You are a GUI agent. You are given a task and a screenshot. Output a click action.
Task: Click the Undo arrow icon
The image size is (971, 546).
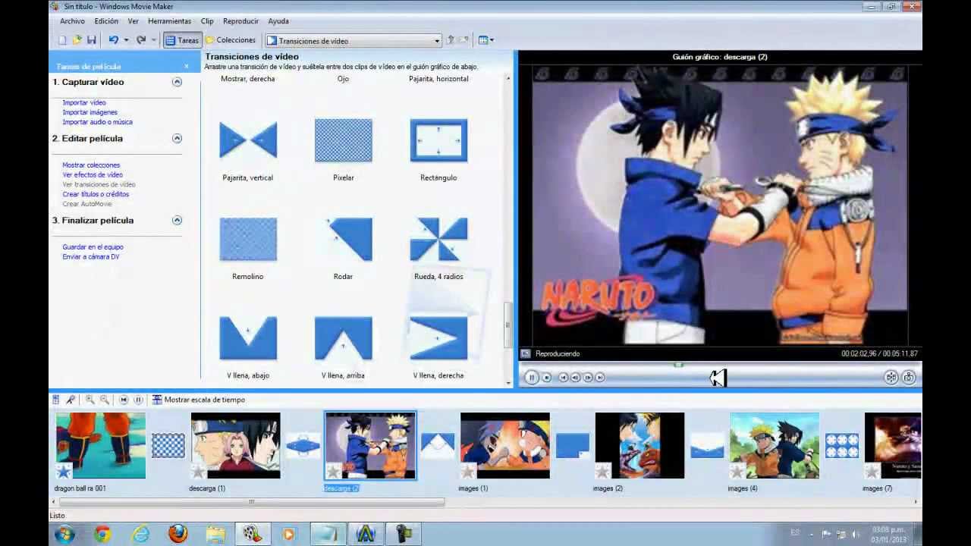[x=113, y=40]
